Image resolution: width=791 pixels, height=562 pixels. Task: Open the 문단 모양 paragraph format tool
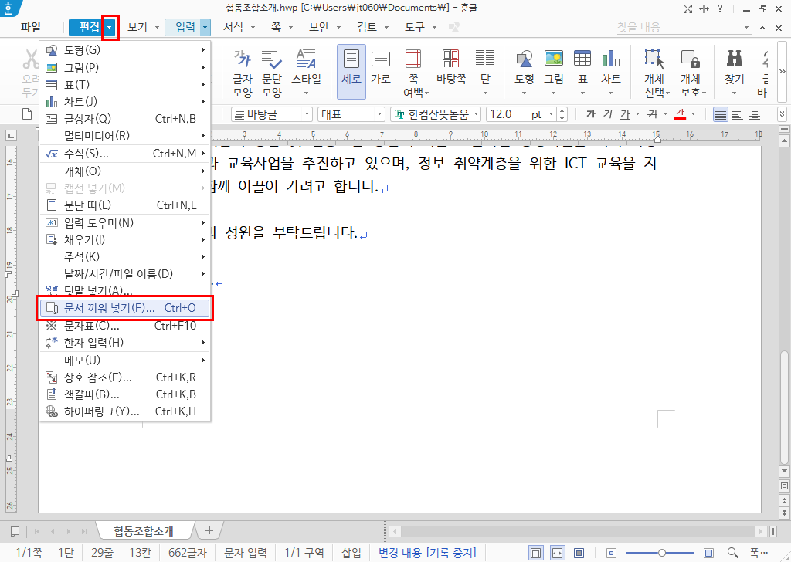click(x=271, y=73)
